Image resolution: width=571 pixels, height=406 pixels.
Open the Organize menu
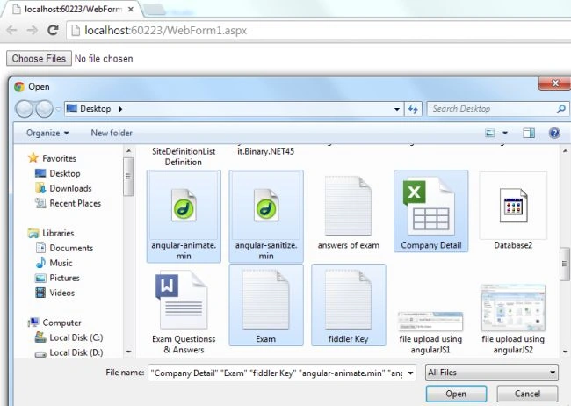point(47,133)
